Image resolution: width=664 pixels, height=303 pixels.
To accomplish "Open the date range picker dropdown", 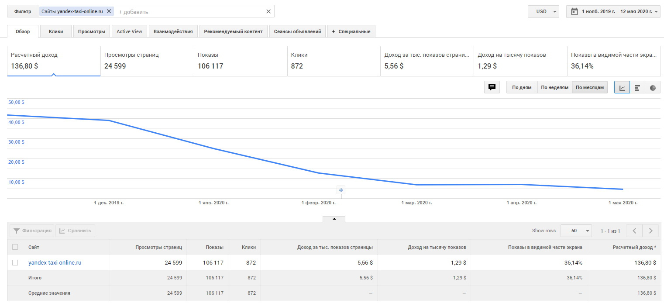I will [613, 12].
